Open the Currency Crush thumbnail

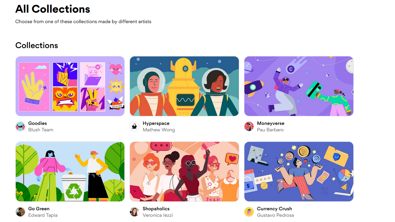[x=299, y=171]
